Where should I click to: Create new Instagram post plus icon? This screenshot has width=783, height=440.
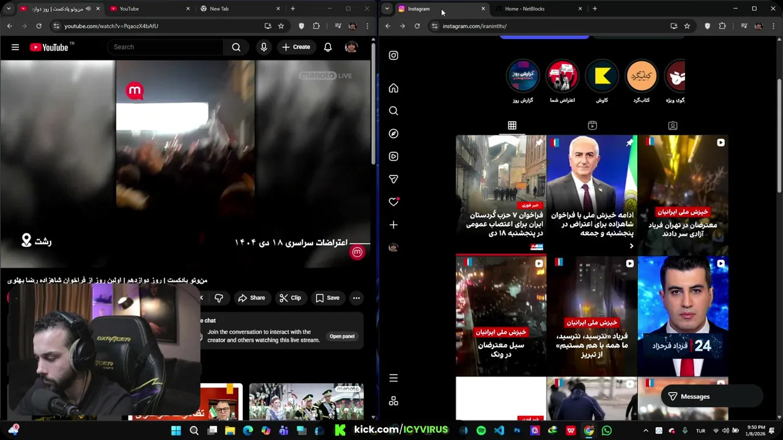[x=393, y=225]
